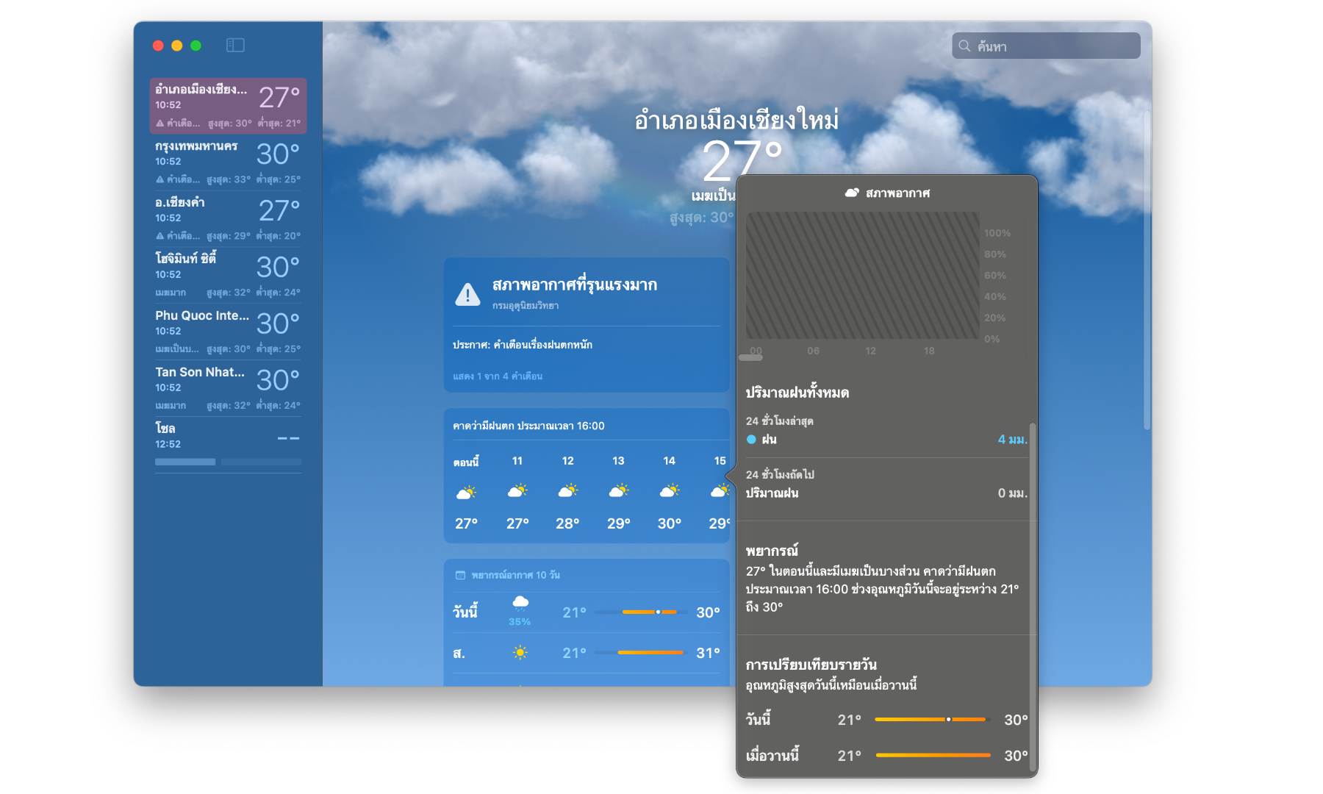The width and height of the screenshot is (1323, 794).
Task: Click today's temperature range bar in popup
Action: [x=931, y=720]
